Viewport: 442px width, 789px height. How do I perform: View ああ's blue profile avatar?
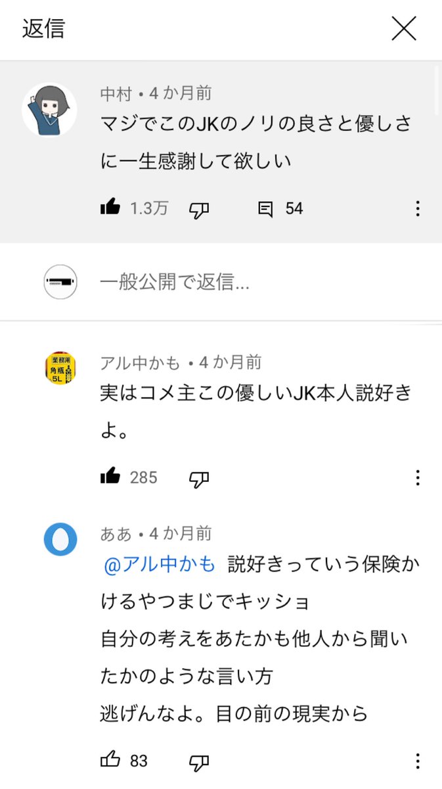pos(60,540)
